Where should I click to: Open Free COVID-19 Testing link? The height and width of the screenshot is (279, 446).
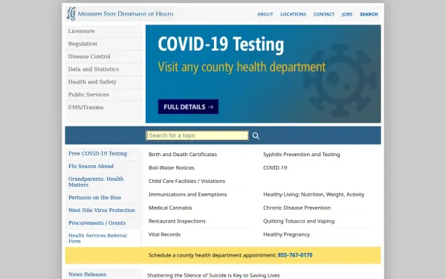pyautogui.click(x=97, y=153)
